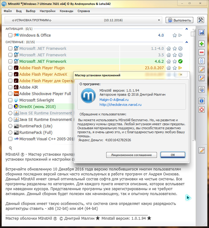Open the Справка menu
This screenshot has height=228, width=209.
(x=84, y=11)
